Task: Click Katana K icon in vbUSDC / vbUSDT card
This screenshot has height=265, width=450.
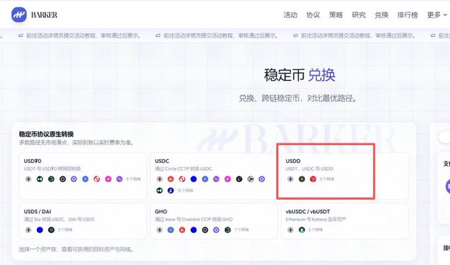Action: (x=302, y=230)
